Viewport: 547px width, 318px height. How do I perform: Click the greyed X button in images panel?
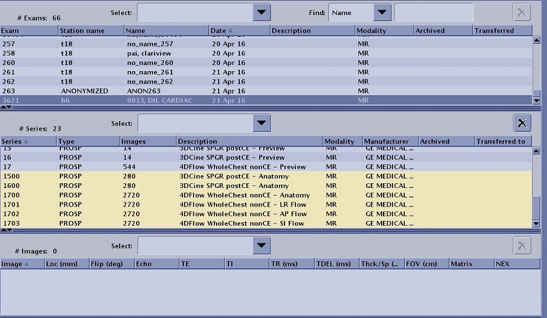[522, 246]
